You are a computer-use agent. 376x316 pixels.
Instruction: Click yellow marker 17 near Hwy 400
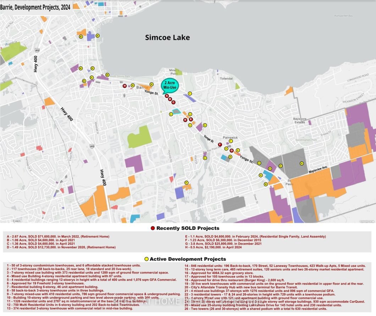pos(186,183)
